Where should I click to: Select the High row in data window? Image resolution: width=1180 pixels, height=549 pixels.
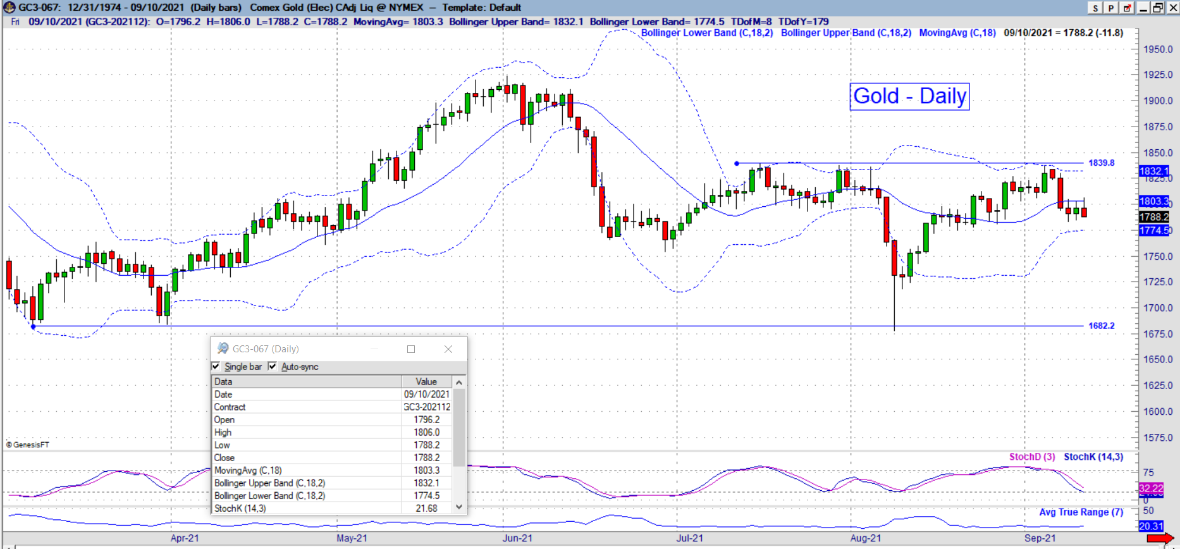coord(333,432)
